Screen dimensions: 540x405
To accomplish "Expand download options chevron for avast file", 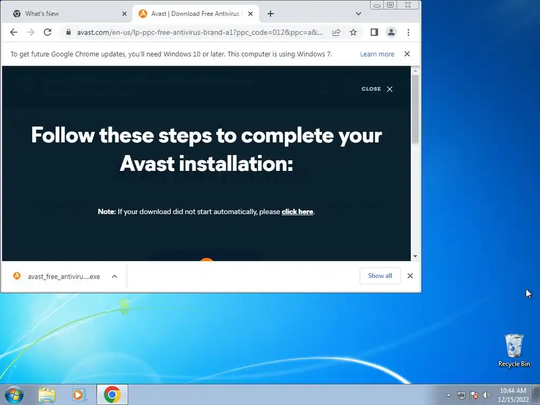I will click(x=114, y=276).
